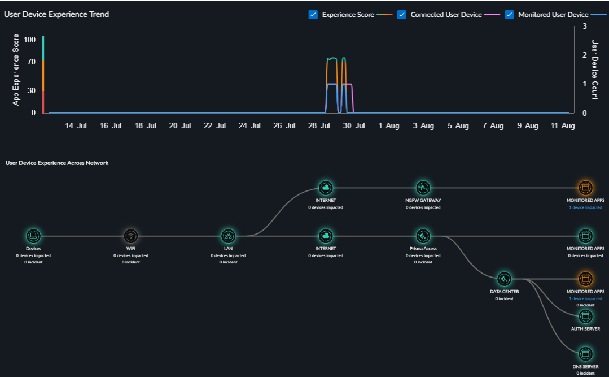Image resolution: width=609 pixels, height=377 pixels.
Task: Click the 28. Jul date label on the chart axis
Action: [x=321, y=126]
